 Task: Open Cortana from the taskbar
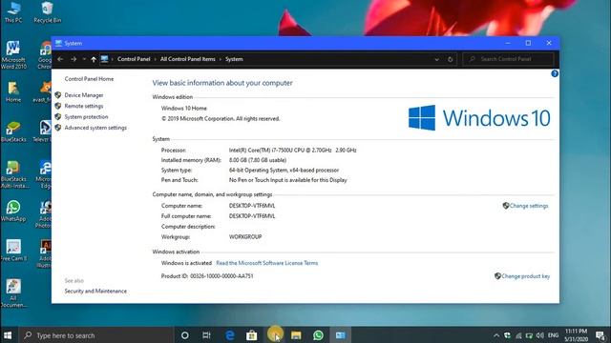(x=184, y=335)
